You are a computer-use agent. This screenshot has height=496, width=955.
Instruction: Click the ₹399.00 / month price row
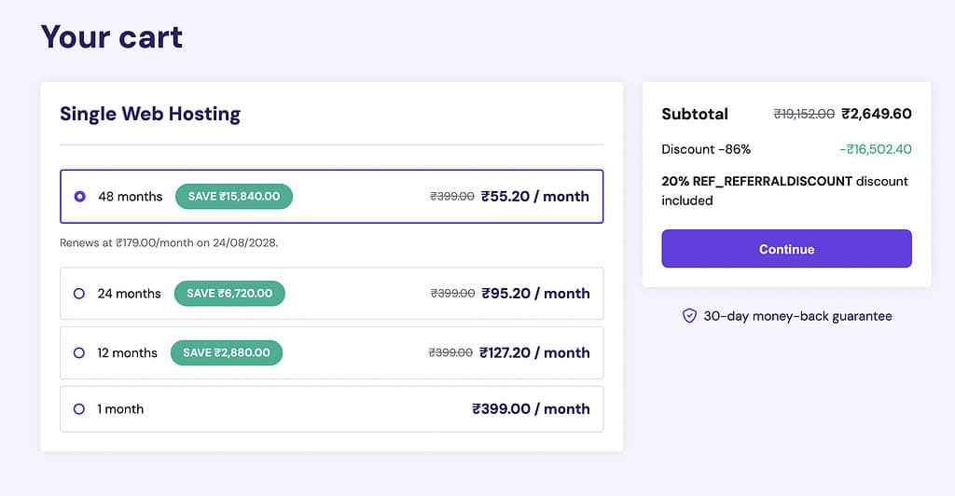tap(332, 409)
